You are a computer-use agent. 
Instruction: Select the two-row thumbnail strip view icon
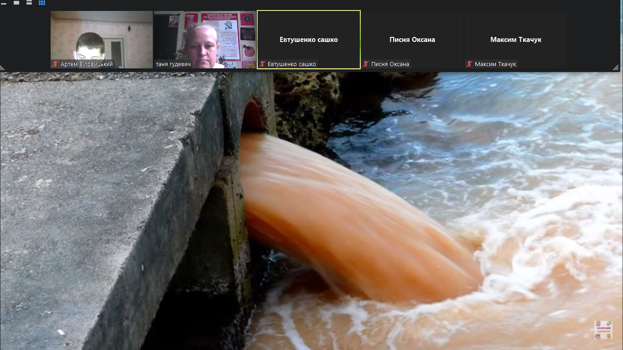coord(29,3)
